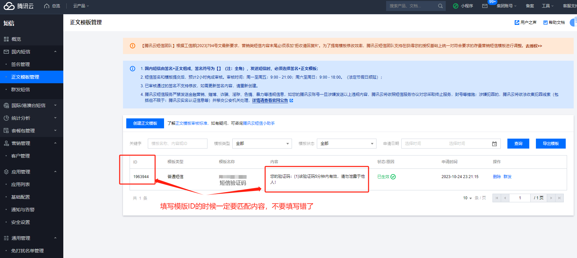Click the 应用管理 layers icon
The height and width of the screenshot is (258, 577).
click(x=6, y=172)
